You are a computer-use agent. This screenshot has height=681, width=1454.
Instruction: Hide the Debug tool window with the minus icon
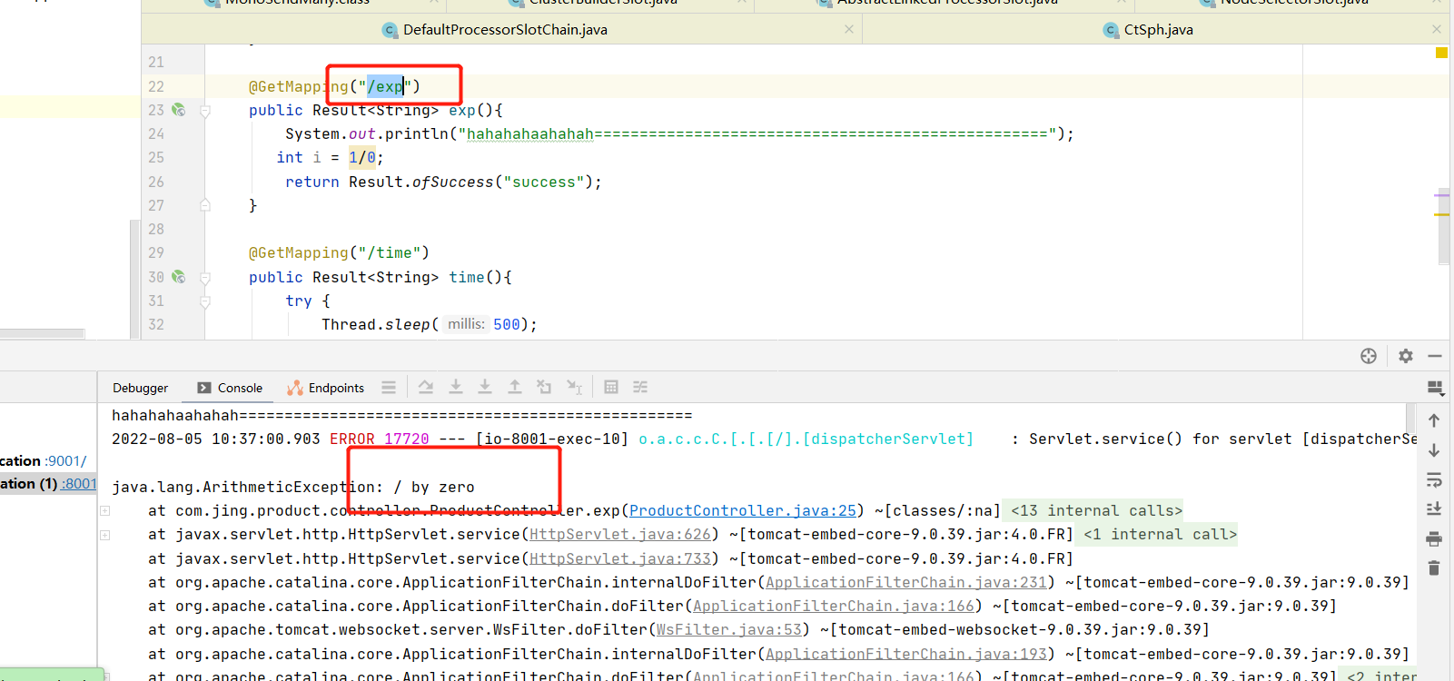(x=1435, y=356)
